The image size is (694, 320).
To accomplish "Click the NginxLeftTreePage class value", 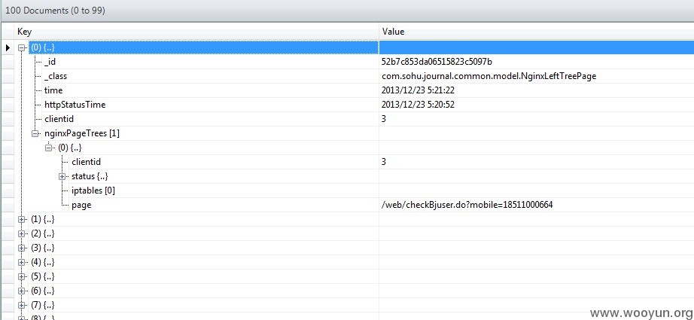I will [x=489, y=76].
